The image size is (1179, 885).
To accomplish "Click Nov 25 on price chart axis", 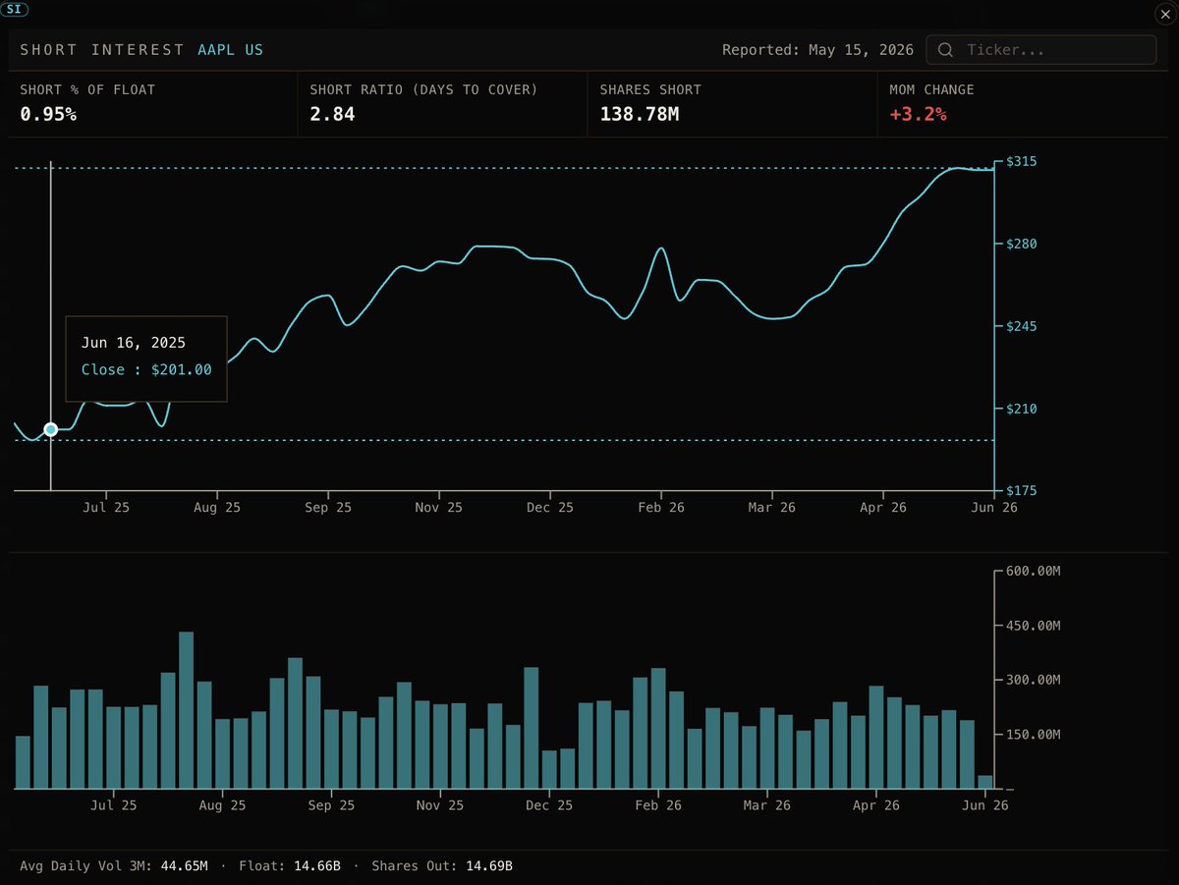I will 439,508.
